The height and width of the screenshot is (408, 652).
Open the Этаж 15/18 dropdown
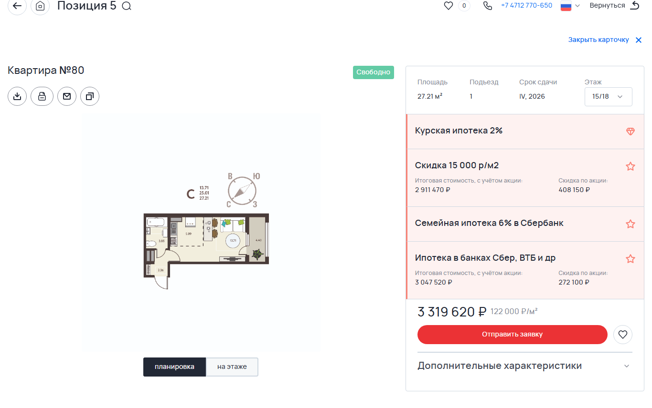pyautogui.click(x=608, y=96)
